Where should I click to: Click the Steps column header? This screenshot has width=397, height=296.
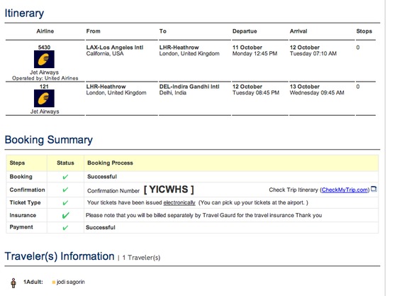[x=17, y=163]
